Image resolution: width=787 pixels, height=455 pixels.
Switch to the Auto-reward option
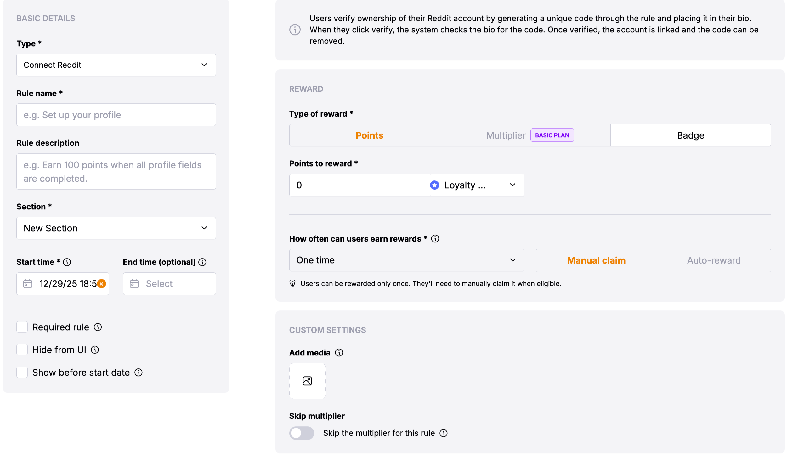[714, 260]
